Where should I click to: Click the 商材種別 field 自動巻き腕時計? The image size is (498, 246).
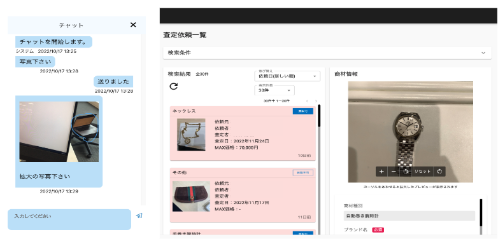(409, 216)
